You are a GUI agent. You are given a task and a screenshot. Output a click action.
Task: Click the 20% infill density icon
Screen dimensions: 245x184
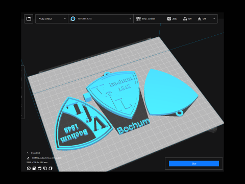click(169, 19)
